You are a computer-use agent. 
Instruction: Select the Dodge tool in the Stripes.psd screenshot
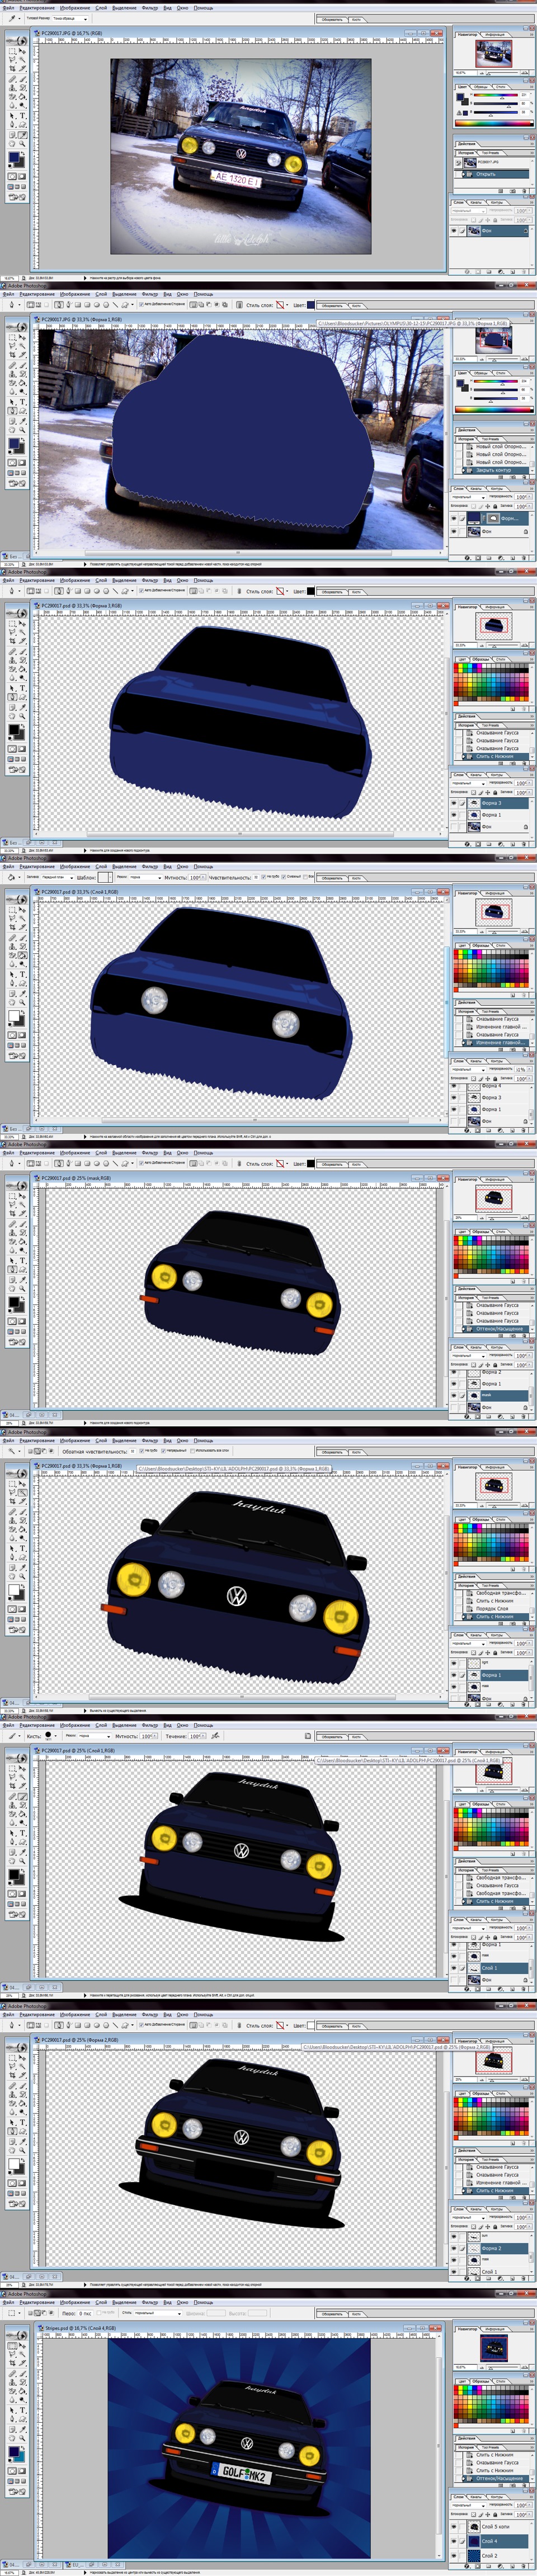[22, 2400]
